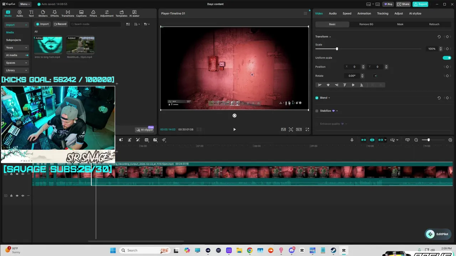Open the Stickers panel icon
Image resolution: width=456 pixels, height=256 pixels.
pos(43,14)
